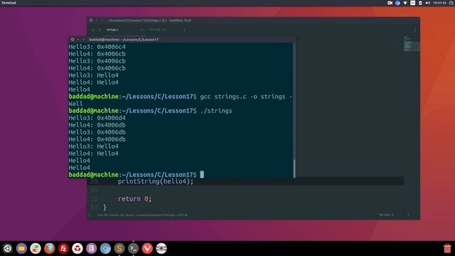This screenshot has width=455, height=256.
Task: Click the Tab Size setting in status bar
Action: tap(386, 215)
